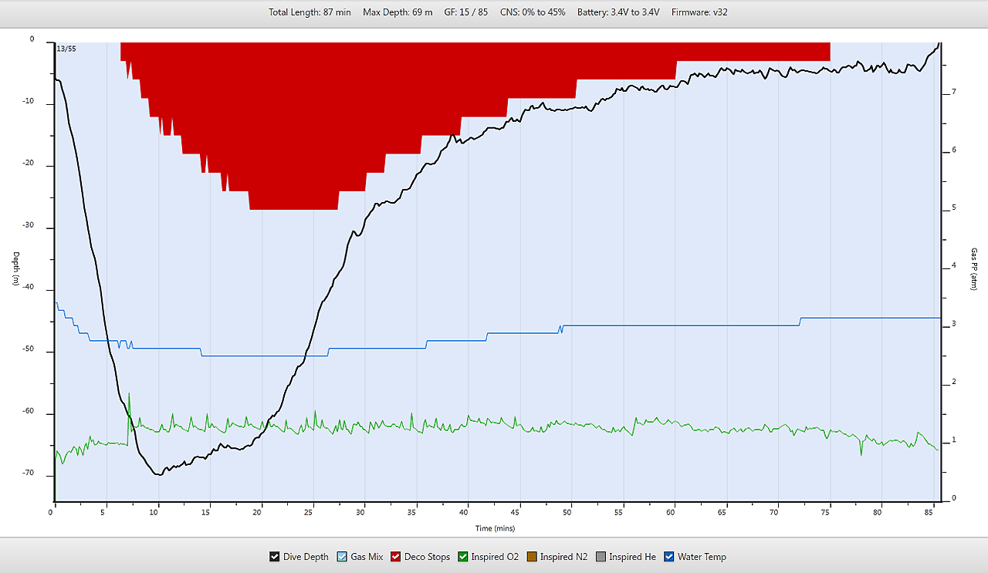Click the 13/55 gas mix label
988x573 pixels.
point(66,49)
